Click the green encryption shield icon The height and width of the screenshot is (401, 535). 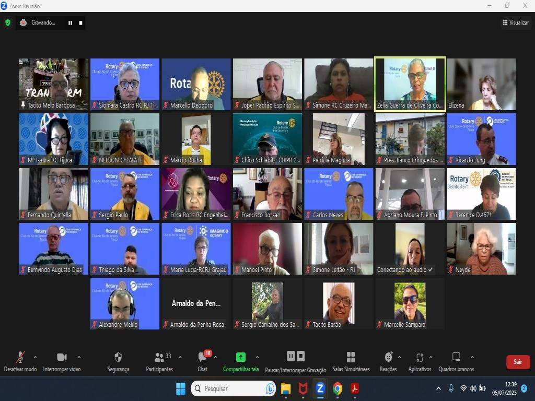(7, 22)
